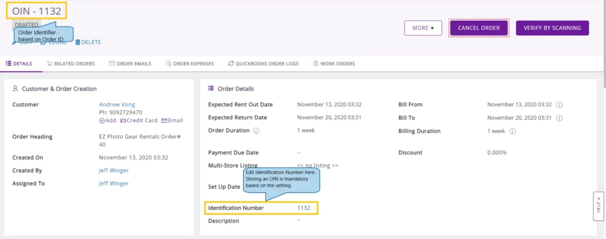Viewport: 606px width, 239px height.
Task: Open the Order Emails tab
Action: tap(130, 64)
